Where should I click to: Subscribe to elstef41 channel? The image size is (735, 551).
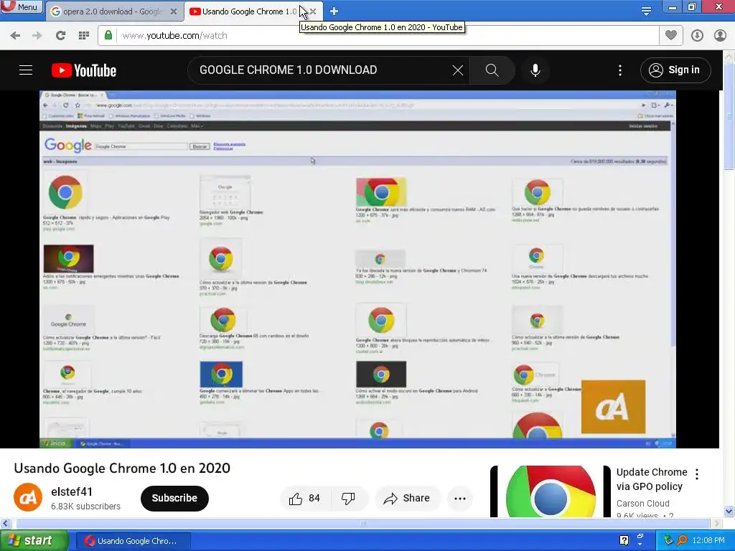[x=174, y=498]
